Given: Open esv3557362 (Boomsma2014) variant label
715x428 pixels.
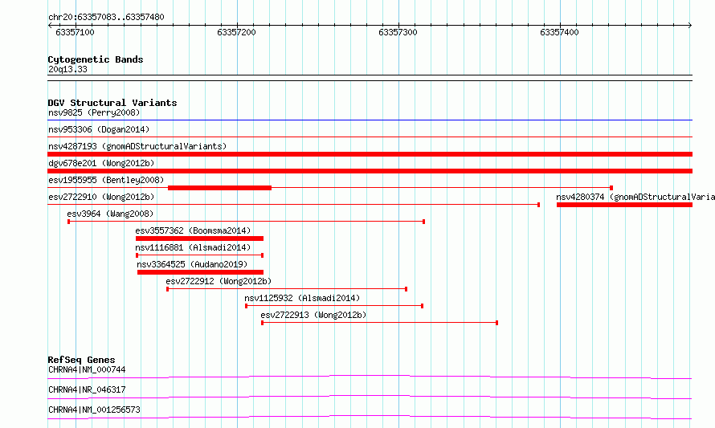Looking at the screenshot, I should pos(193,230).
